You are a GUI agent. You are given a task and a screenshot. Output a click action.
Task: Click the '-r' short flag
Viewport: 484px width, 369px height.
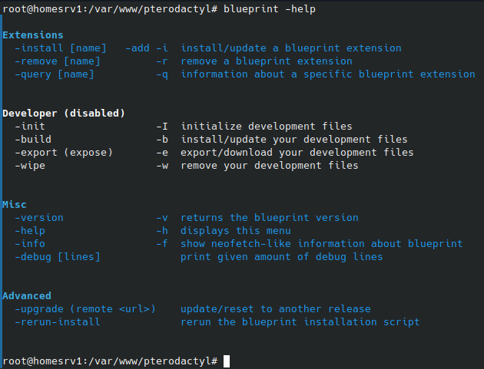162,61
